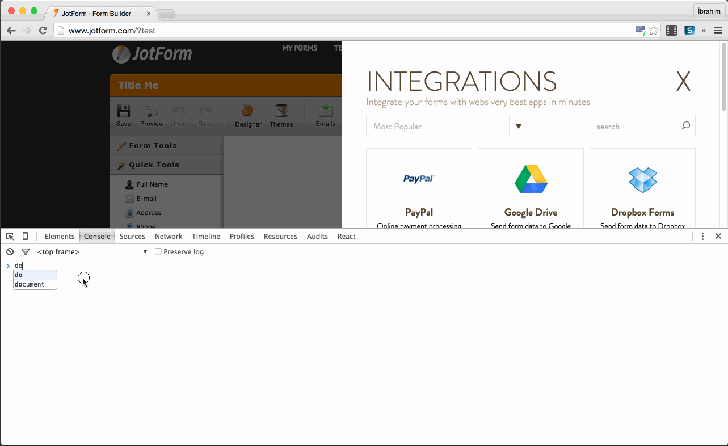This screenshot has width=728, height=446.
Task: Switch to React tab
Action: 346,236
